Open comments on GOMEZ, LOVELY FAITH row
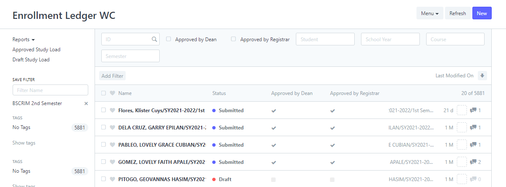 pyautogui.click(x=473, y=162)
